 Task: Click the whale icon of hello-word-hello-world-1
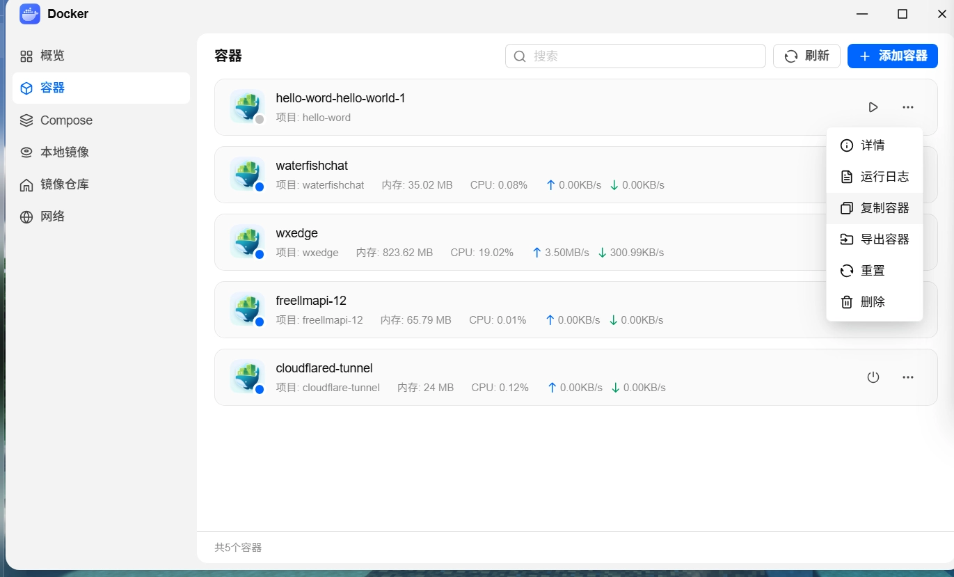(x=247, y=107)
